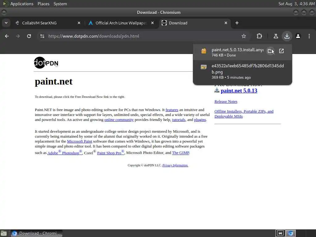Bookmark this page with the star icon
Image resolution: width=316 pixels, height=237 pixels.
(x=244, y=36)
